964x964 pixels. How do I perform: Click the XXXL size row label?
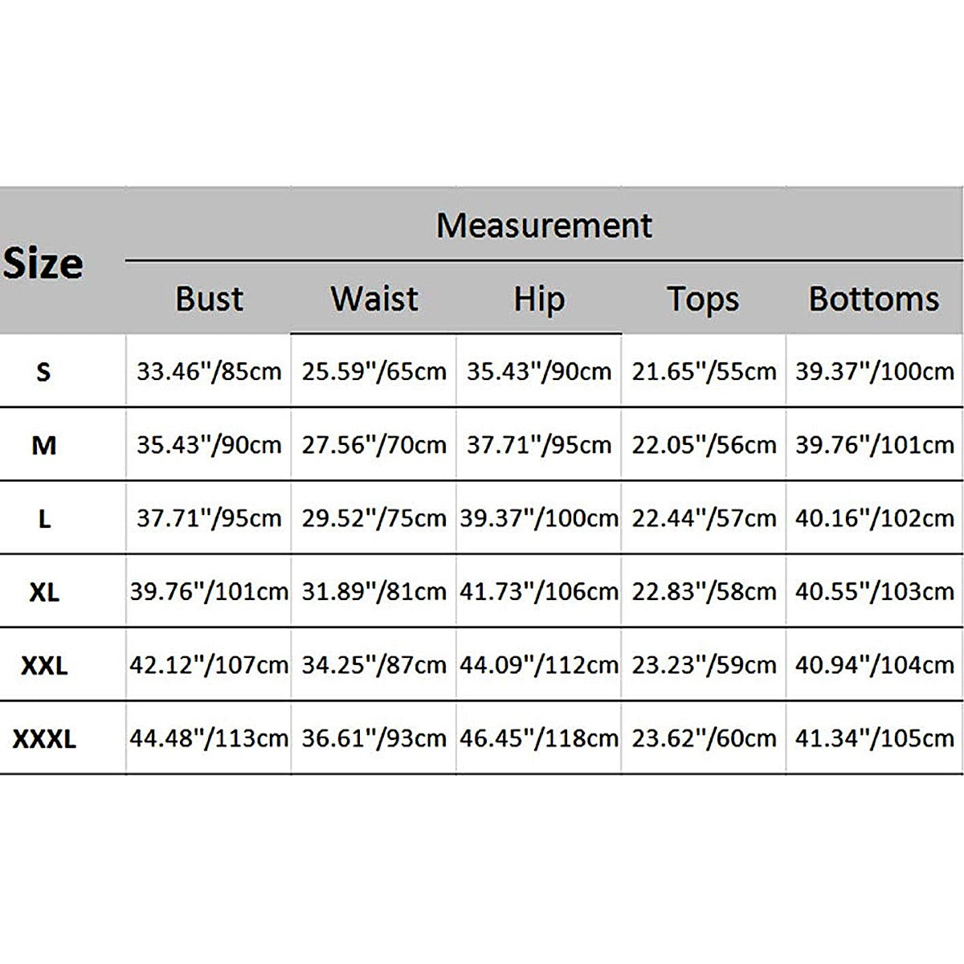pos(44,738)
